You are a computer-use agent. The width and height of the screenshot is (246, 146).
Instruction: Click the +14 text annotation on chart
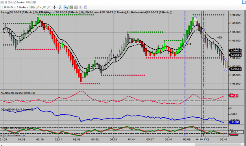(189, 44)
